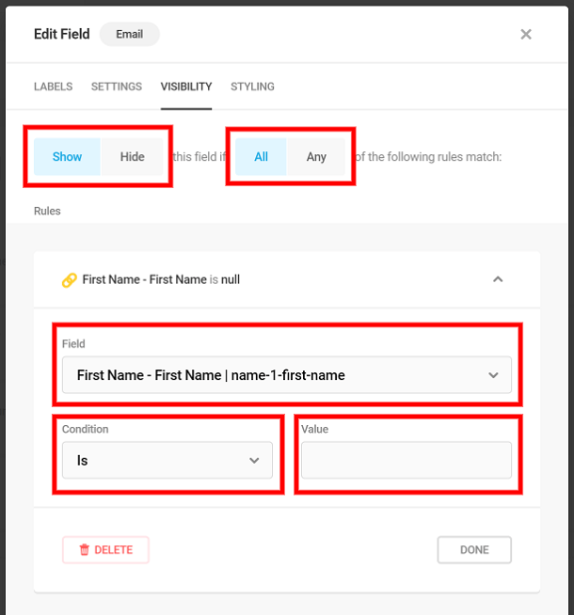Open the Condition dropdown set to Is

pos(167,460)
